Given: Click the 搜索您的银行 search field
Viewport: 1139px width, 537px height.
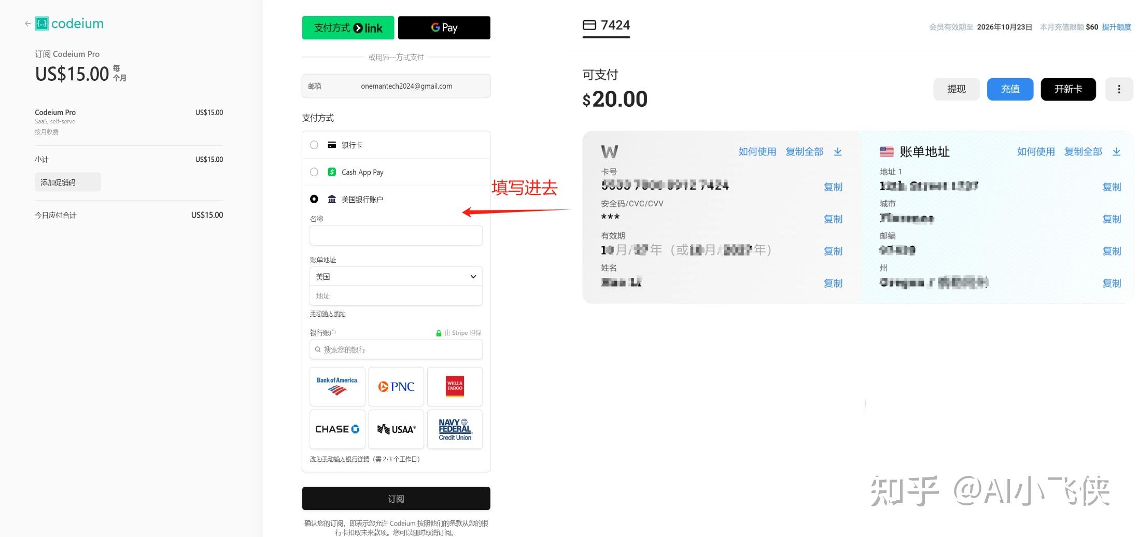Looking at the screenshot, I should click(396, 349).
